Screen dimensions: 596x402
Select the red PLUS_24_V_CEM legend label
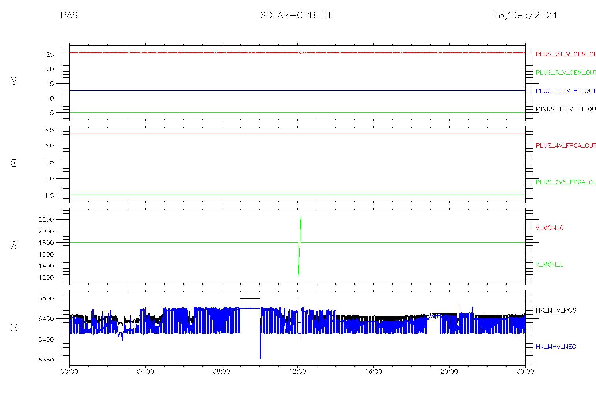point(566,54)
